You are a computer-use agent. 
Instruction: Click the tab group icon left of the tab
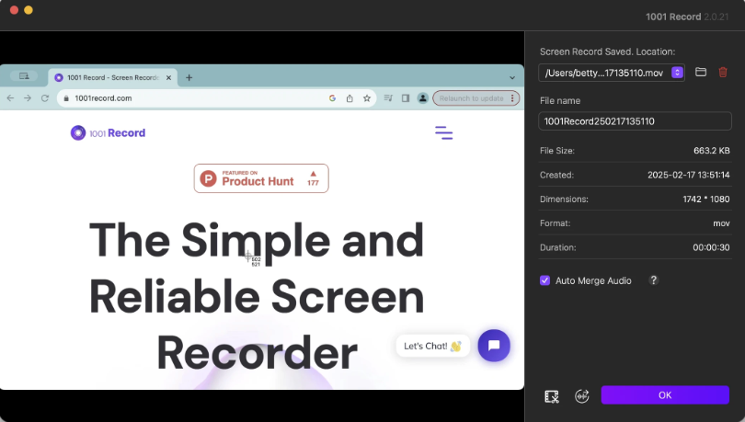tap(24, 76)
